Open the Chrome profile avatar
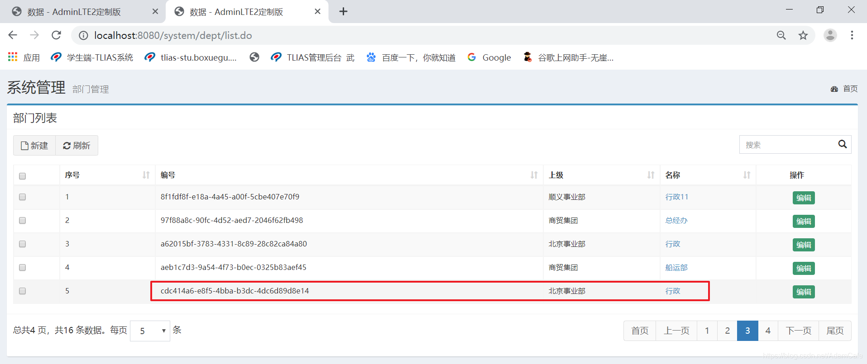Viewport: 867px width, 364px height. pos(830,35)
